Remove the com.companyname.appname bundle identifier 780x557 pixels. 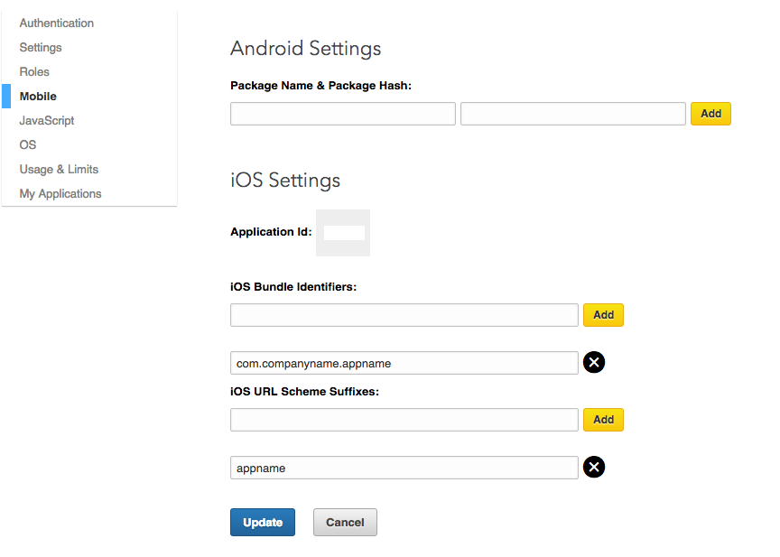point(593,362)
